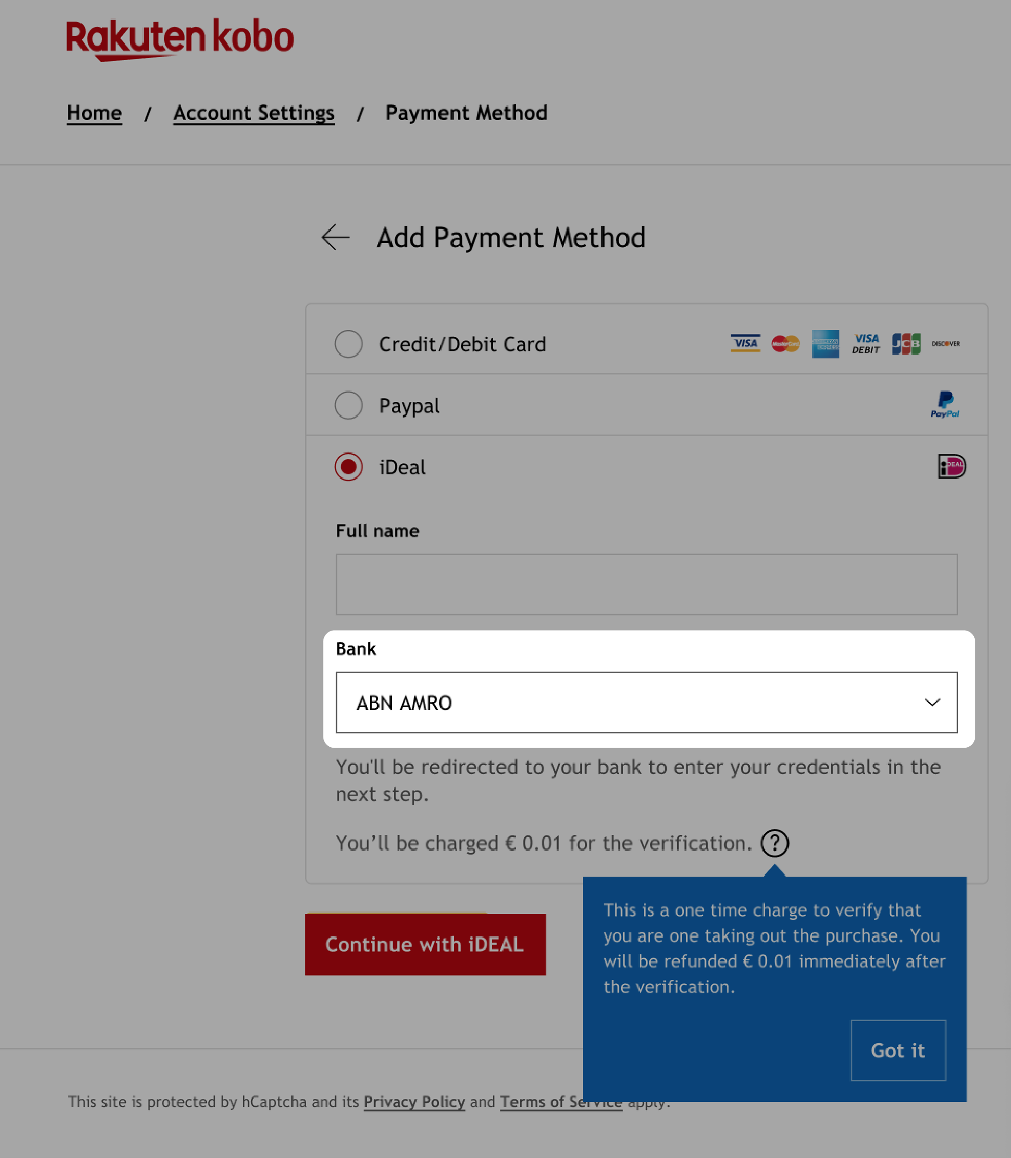Click Continue with iDeal button
Image resolution: width=1011 pixels, height=1158 pixels.
[424, 943]
